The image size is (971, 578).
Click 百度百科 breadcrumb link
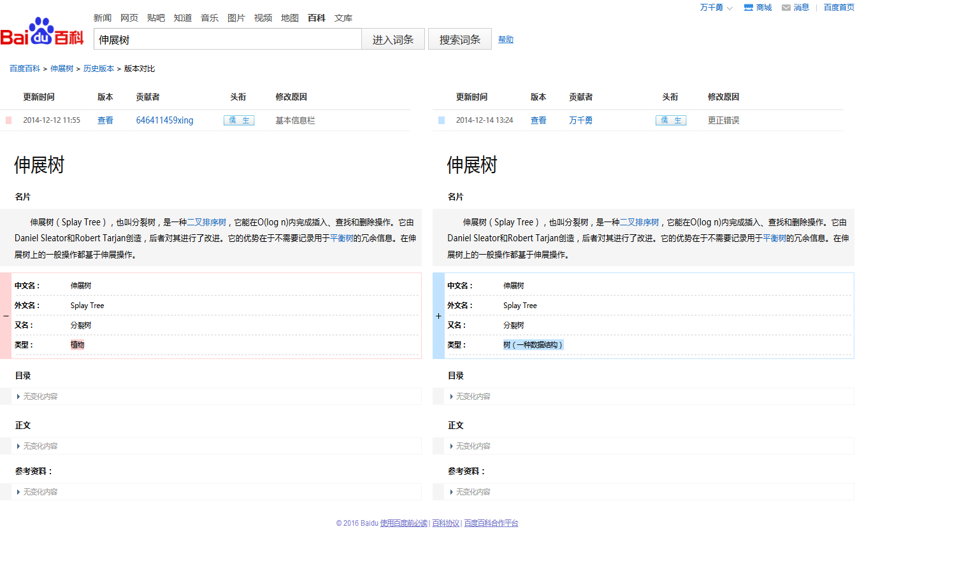coord(25,69)
